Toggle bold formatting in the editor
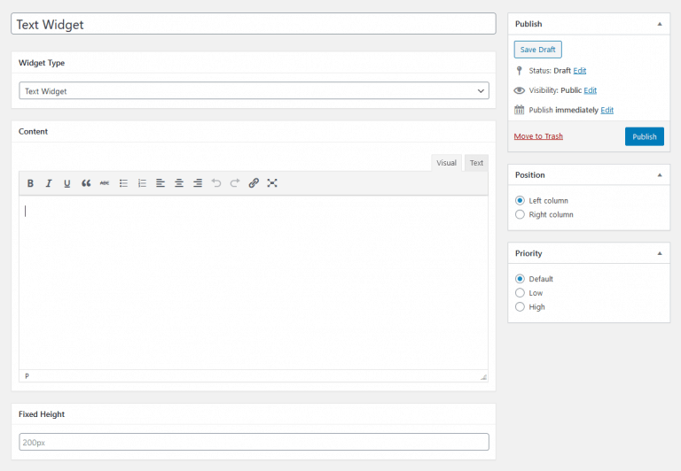The width and height of the screenshot is (681, 471). [x=30, y=183]
